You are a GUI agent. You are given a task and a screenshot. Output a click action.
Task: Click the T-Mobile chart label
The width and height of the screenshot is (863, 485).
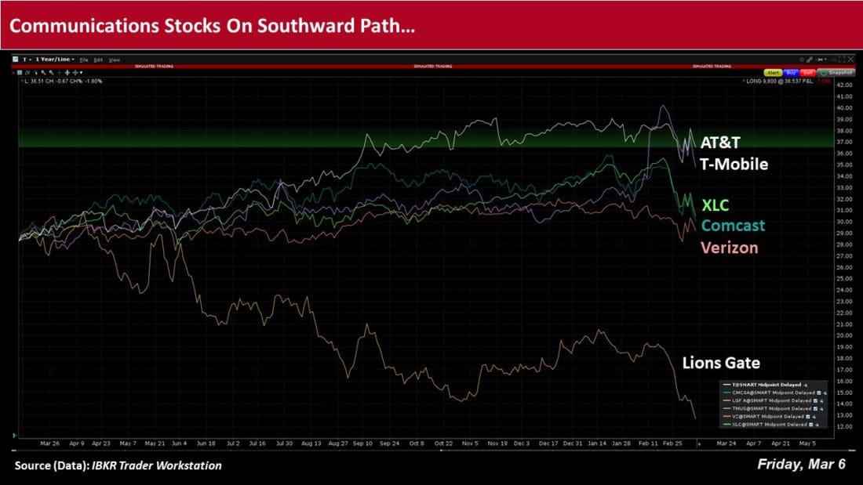click(x=734, y=164)
